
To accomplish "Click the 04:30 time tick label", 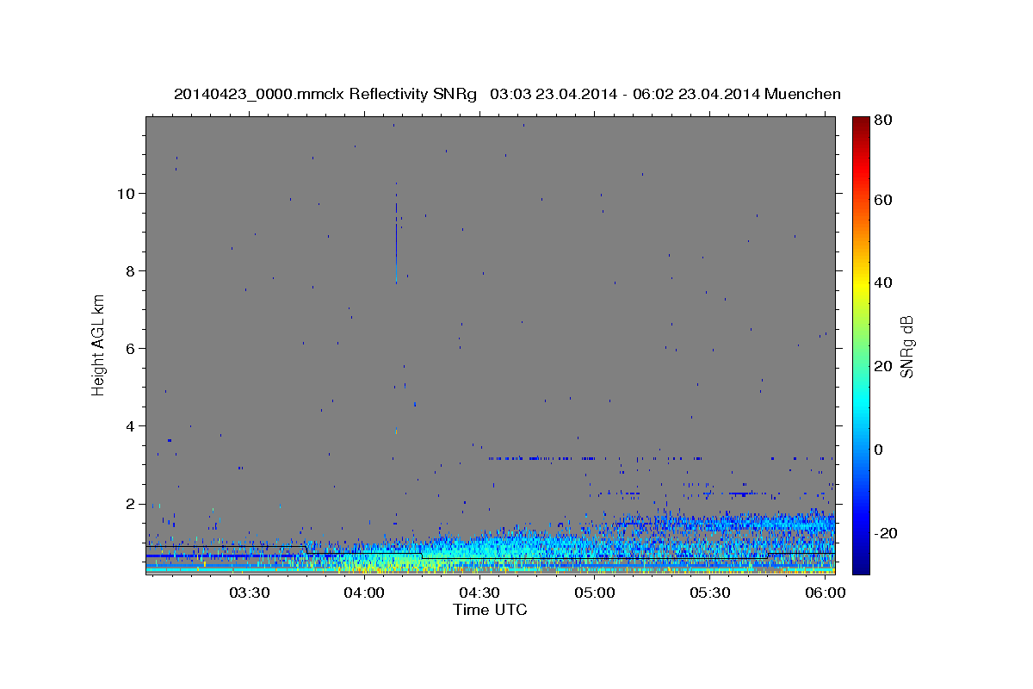I will pos(479,593).
